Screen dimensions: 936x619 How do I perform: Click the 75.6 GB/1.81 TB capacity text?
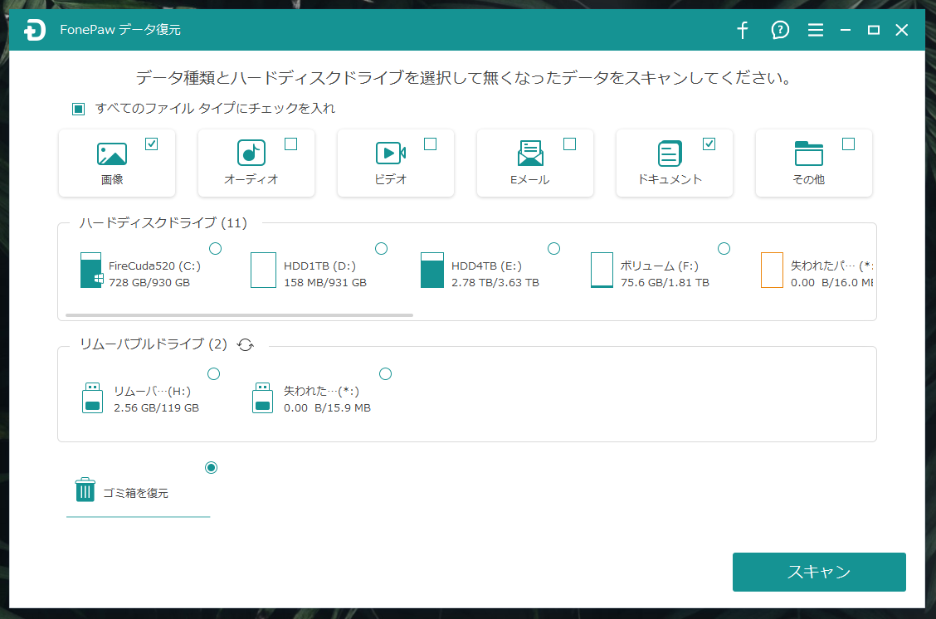(665, 282)
